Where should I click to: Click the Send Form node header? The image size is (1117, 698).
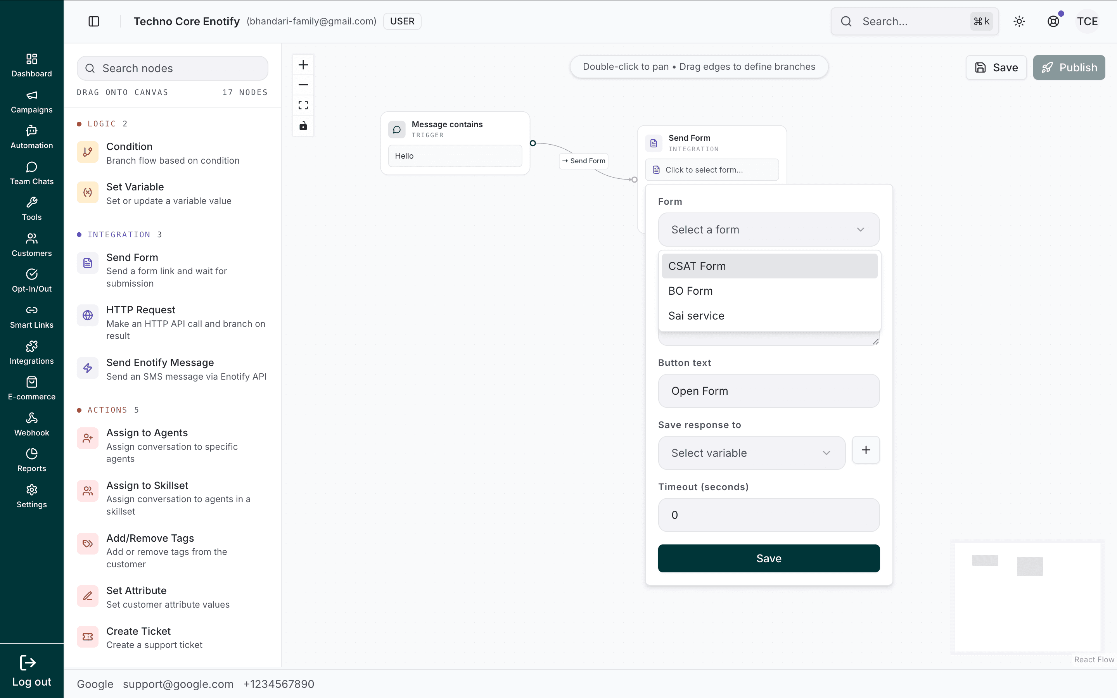[x=712, y=143]
